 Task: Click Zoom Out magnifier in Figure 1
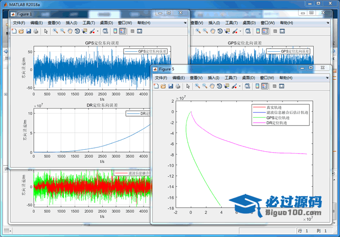pyautogui.click(x=62, y=31)
